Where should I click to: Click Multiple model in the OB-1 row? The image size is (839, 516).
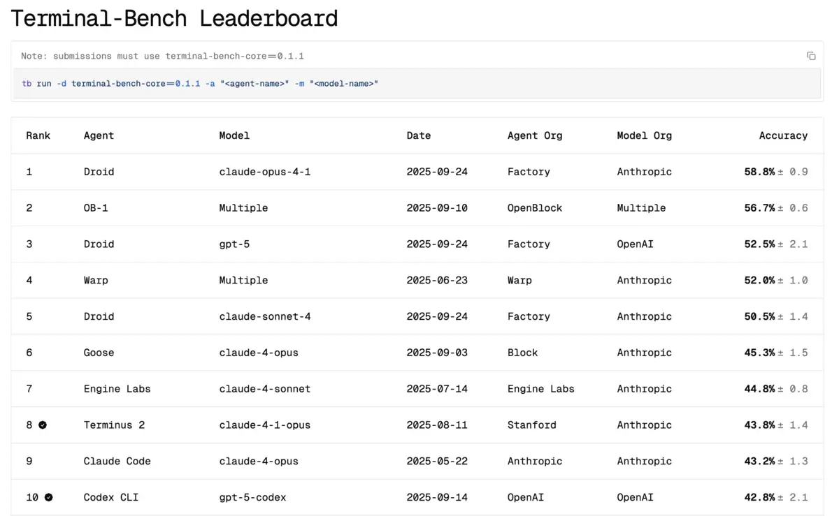coord(243,208)
